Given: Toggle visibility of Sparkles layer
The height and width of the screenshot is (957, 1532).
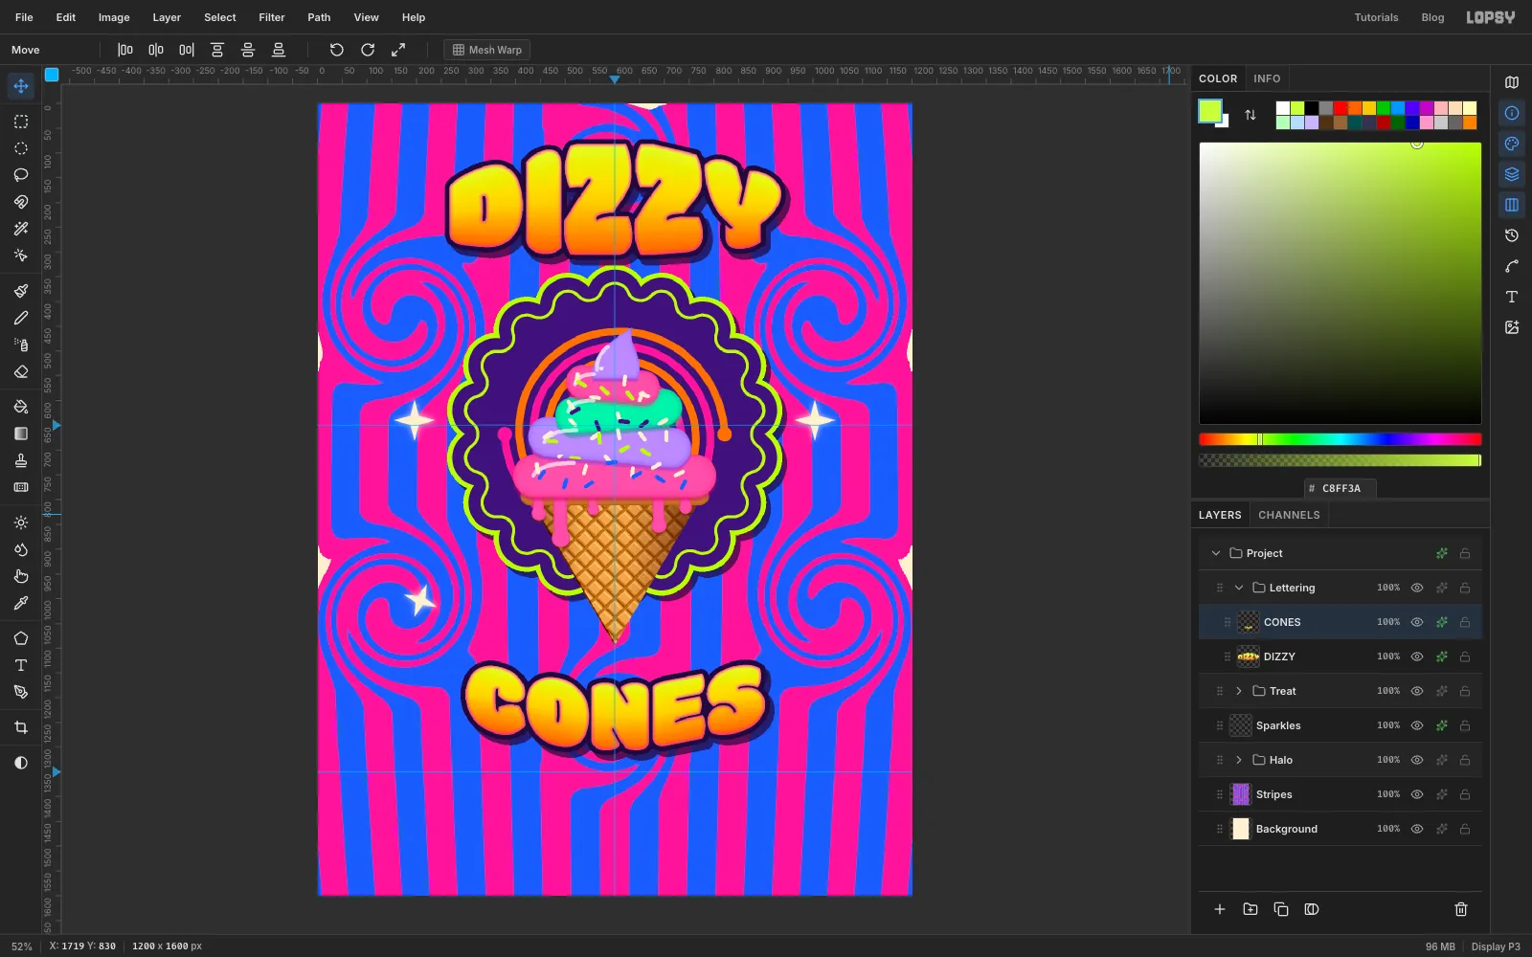Looking at the screenshot, I should (1417, 725).
